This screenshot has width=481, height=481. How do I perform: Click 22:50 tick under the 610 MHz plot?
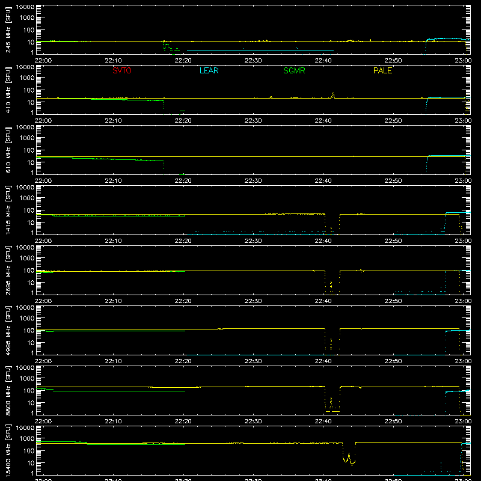pyautogui.click(x=393, y=181)
